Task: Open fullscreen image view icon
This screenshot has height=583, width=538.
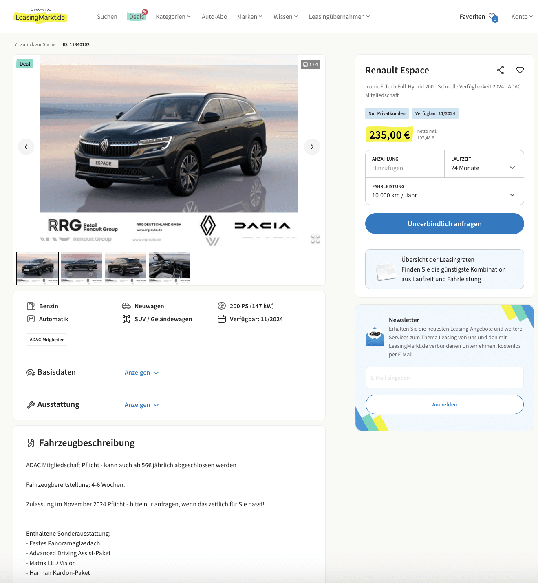Action: pos(315,239)
